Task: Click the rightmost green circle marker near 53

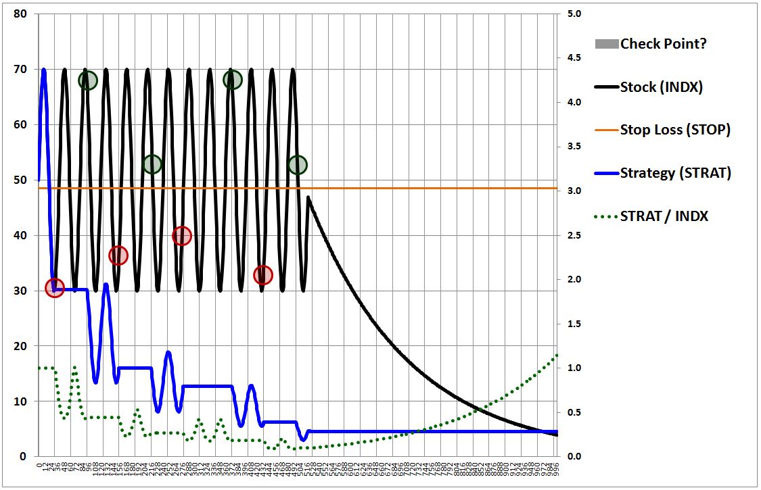Action: click(x=298, y=164)
